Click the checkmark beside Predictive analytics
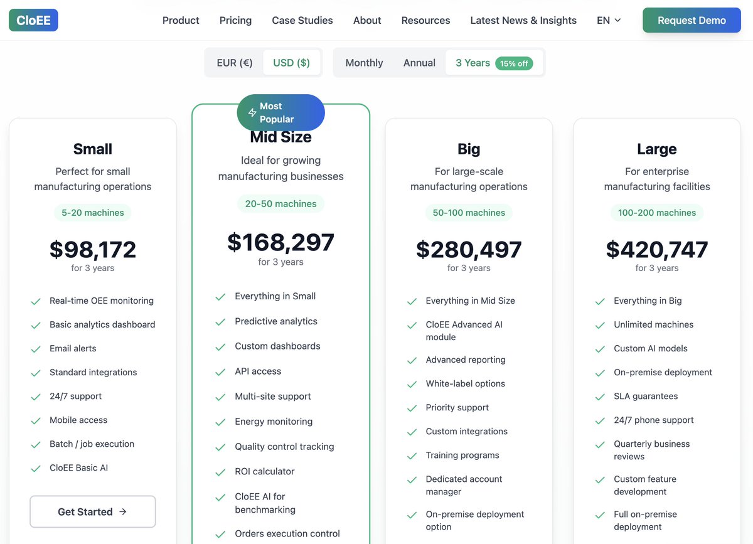 click(x=221, y=321)
